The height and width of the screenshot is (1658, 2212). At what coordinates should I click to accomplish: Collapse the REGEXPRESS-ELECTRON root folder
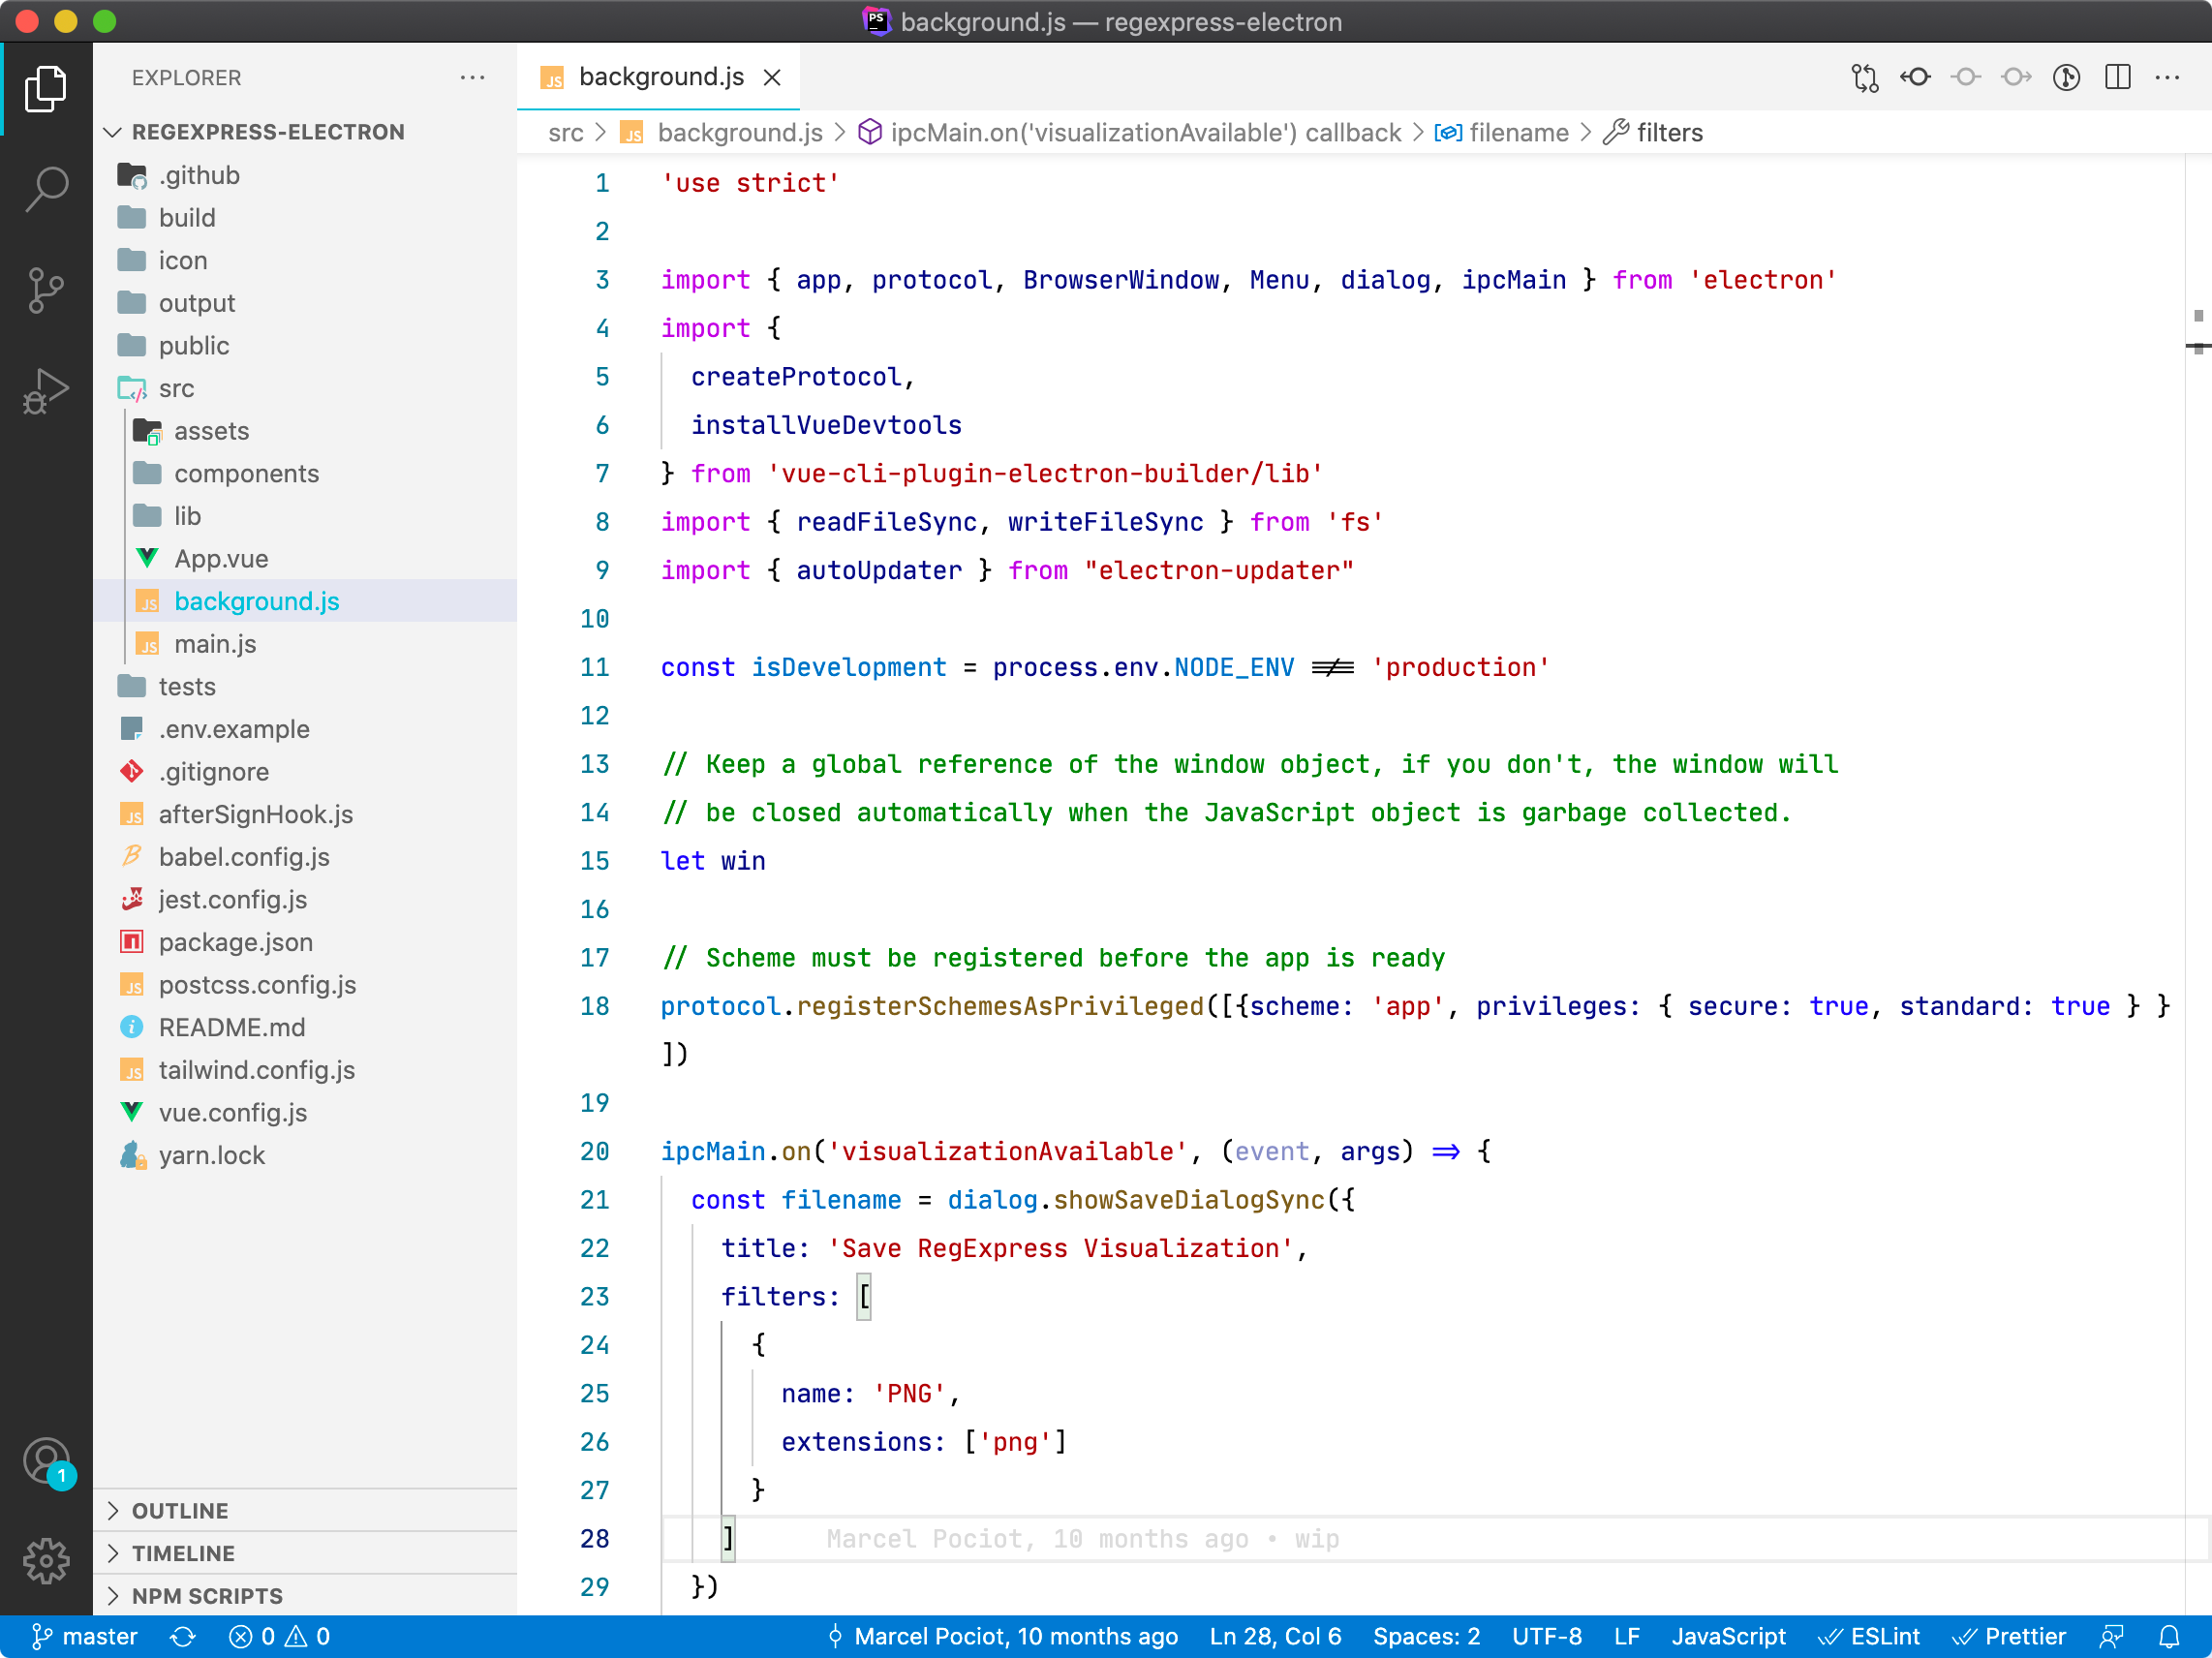point(305,132)
